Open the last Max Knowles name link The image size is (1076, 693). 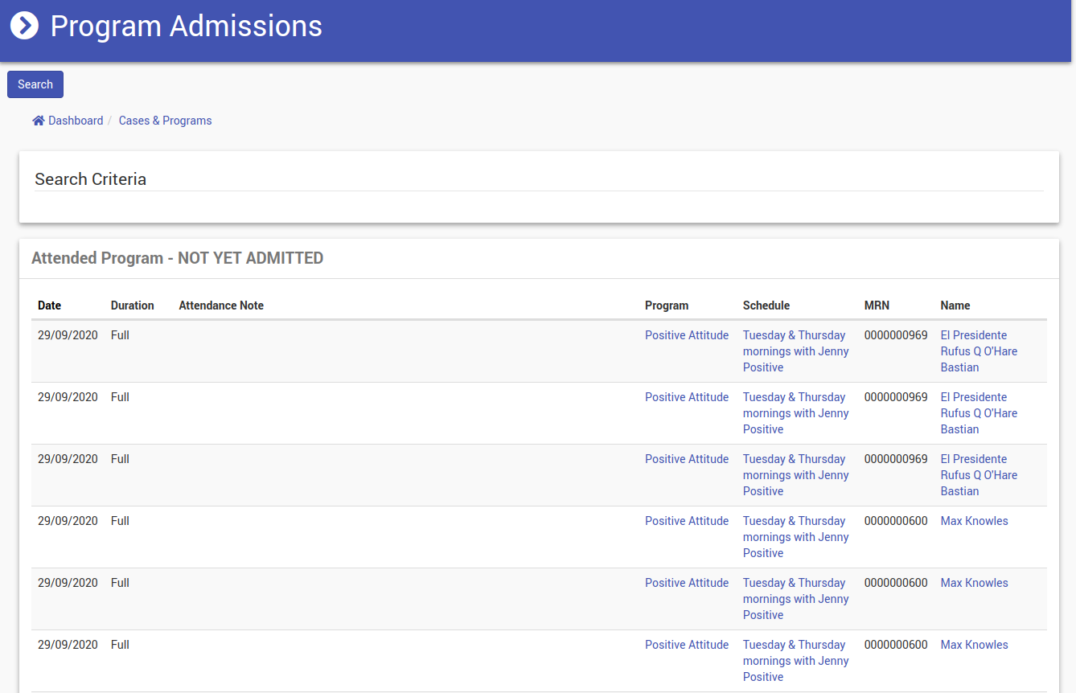coord(974,645)
